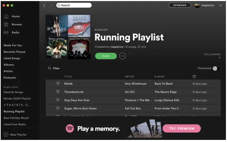The height and width of the screenshot is (142, 227).
Task: Sort by the ARTIST column header
Action: coord(130,77)
